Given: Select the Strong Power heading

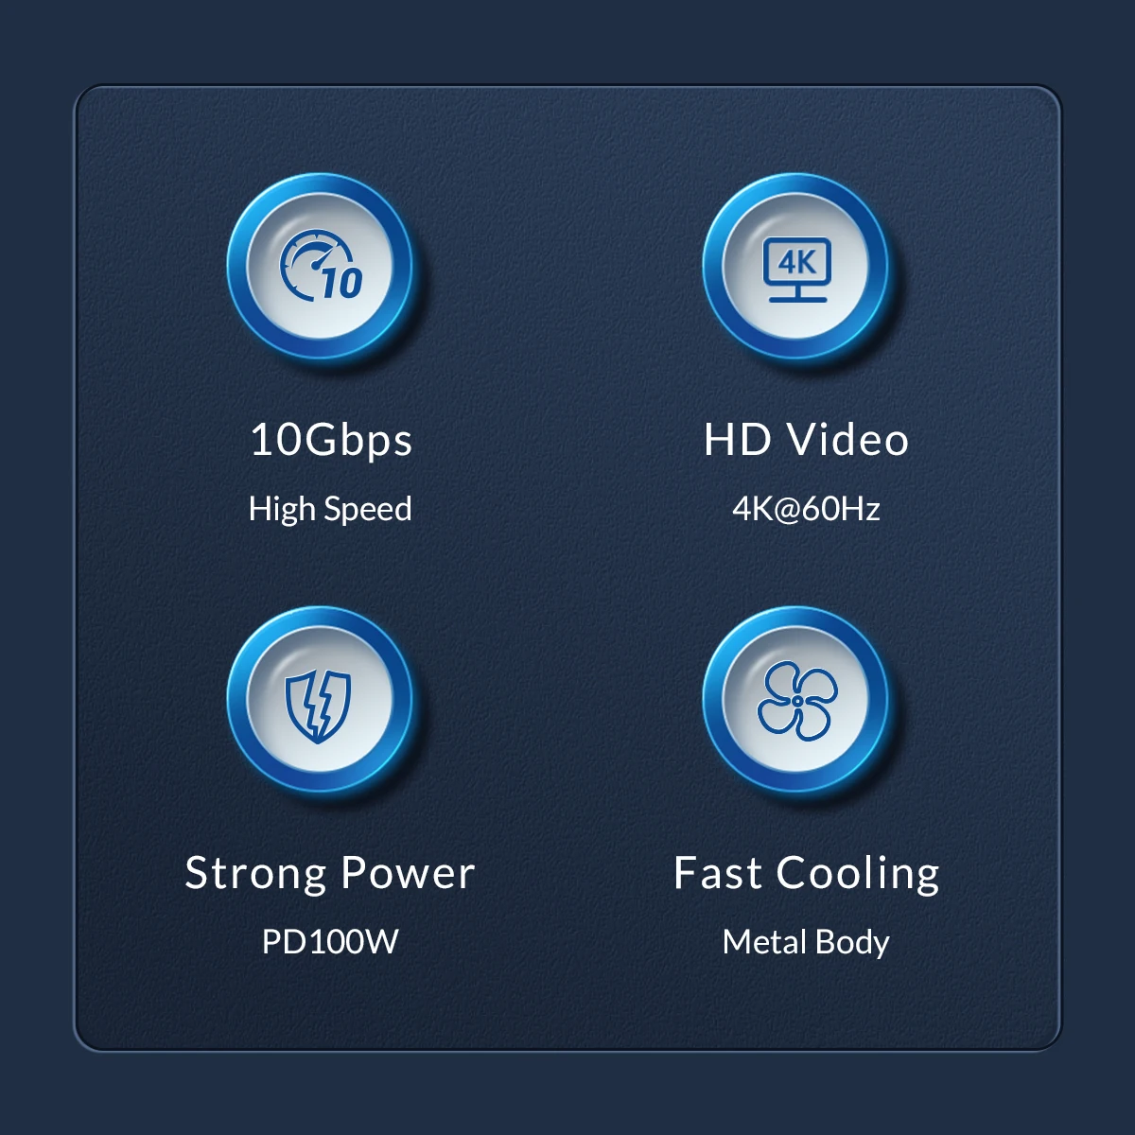Looking at the screenshot, I should coord(330,872).
